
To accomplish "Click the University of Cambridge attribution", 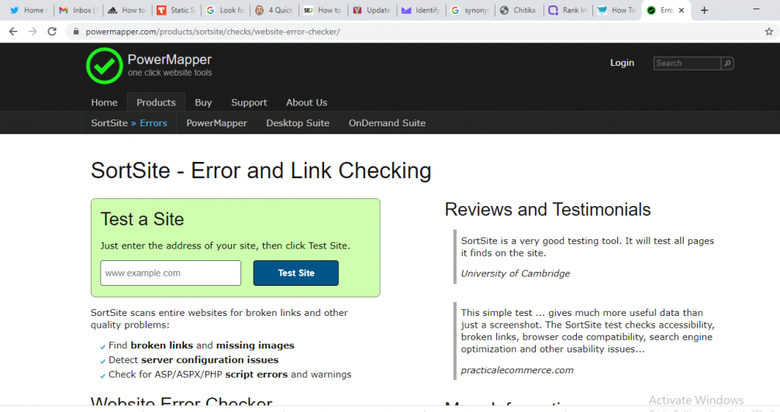I will 516,273.
